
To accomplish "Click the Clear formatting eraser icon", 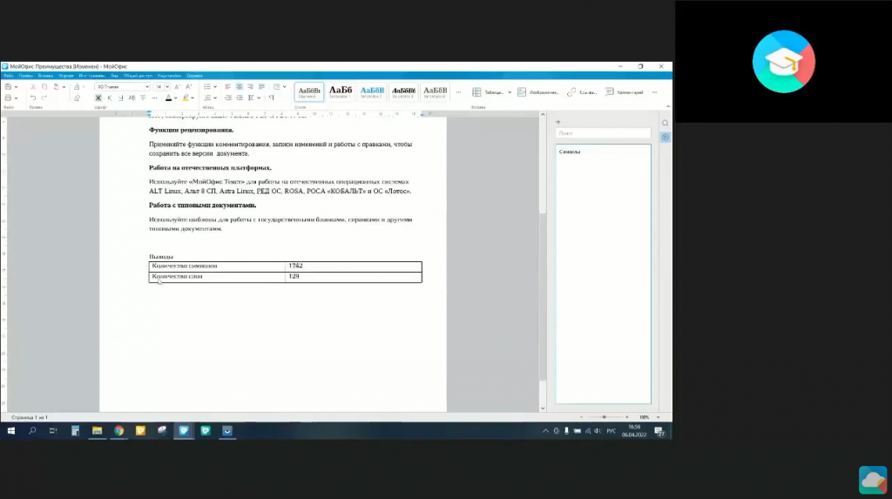I will pos(78,98).
